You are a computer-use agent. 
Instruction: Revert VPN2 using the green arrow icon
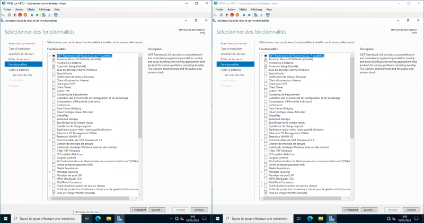49,15
